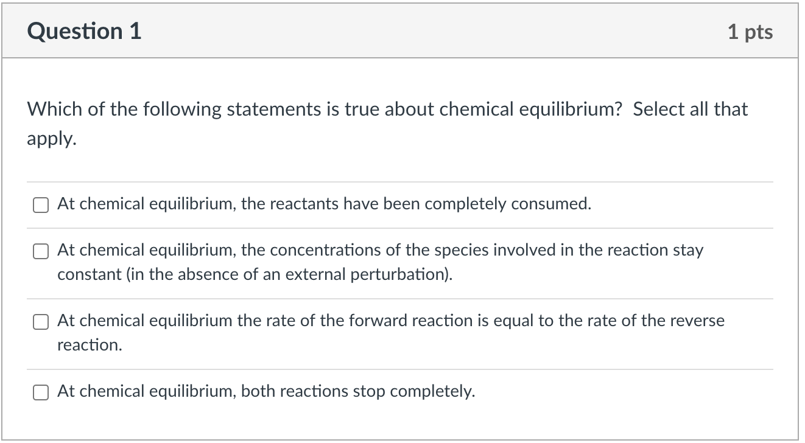Check the 'reactants have been completely consumed' option
The image size is (805, 443).
pyautogui.click(x=40, y=205)
